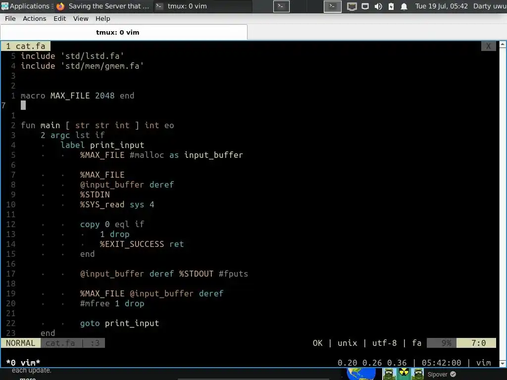Click 'copy 0 eql if' line
Viewport: 507px width, 380px height.
point(112,224)
